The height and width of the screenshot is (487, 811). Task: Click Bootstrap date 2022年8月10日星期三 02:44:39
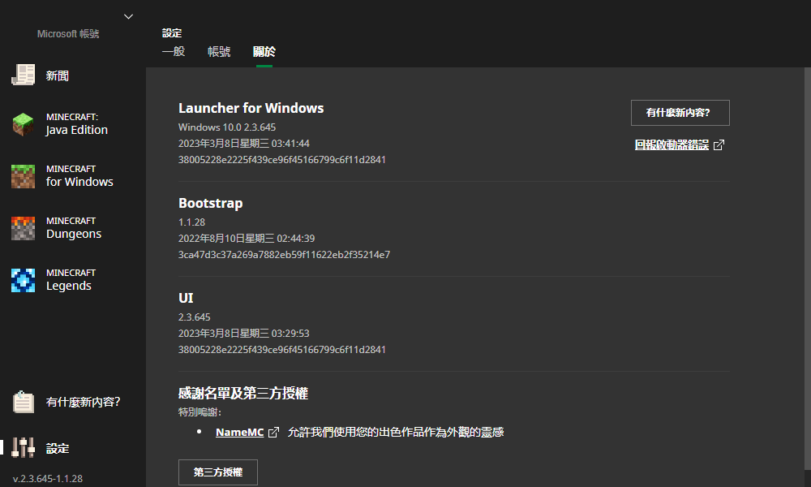(247, 238)
